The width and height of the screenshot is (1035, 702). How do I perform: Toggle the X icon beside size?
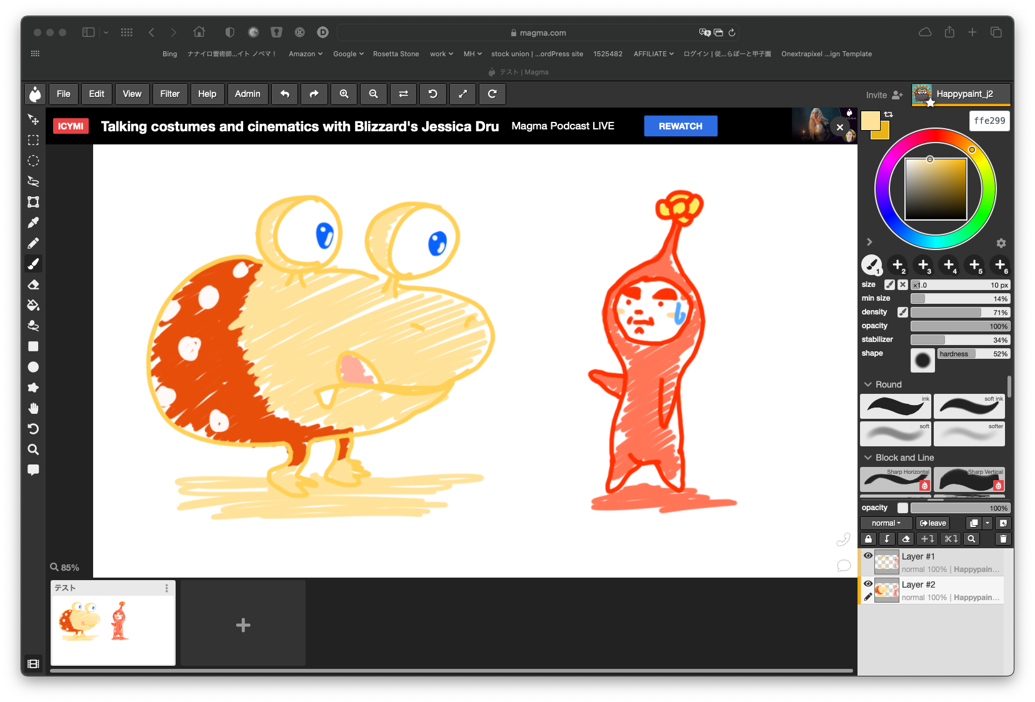pos(902,284)
